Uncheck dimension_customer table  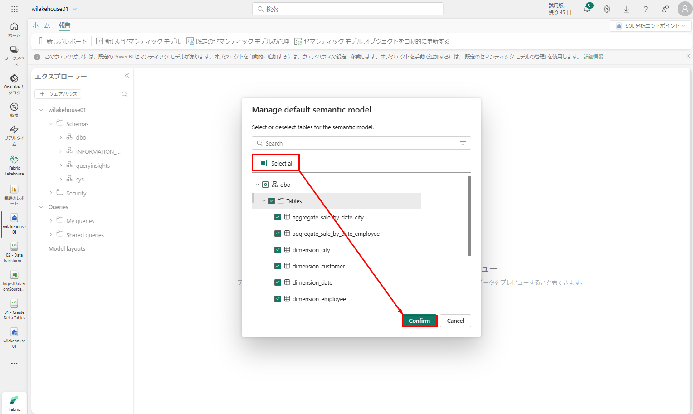click(x=278, y=266)
